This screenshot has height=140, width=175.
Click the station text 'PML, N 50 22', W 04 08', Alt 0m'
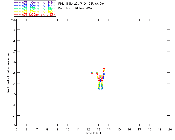click(81, 4)
